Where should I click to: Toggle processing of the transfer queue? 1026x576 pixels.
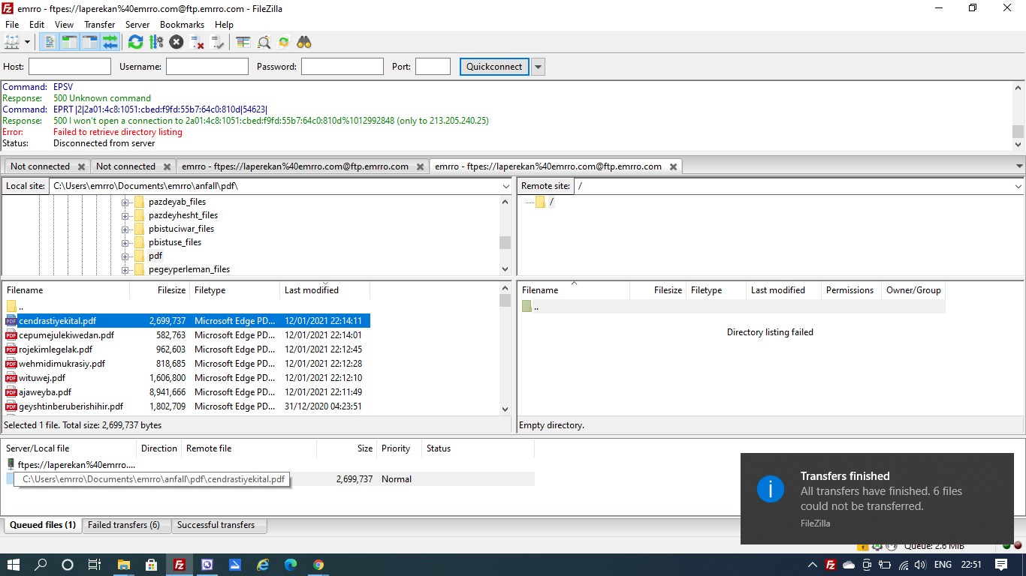[x=155, y=42]
